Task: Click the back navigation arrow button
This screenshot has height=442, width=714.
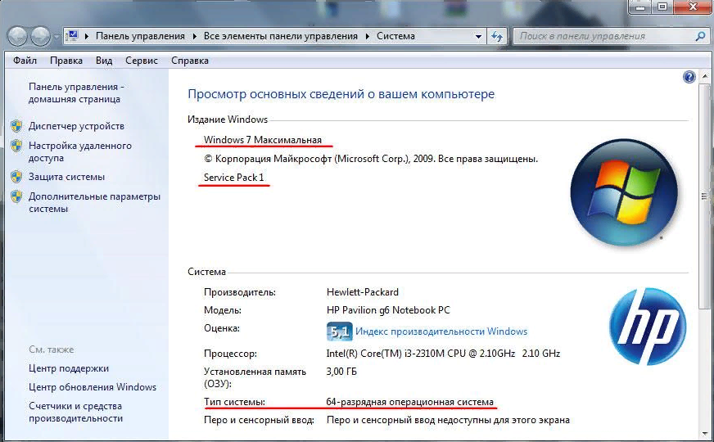Action: coord(18,37)
